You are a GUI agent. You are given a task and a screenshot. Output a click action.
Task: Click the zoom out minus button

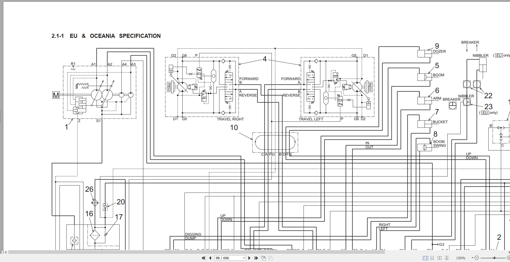[x=477, y=258]
